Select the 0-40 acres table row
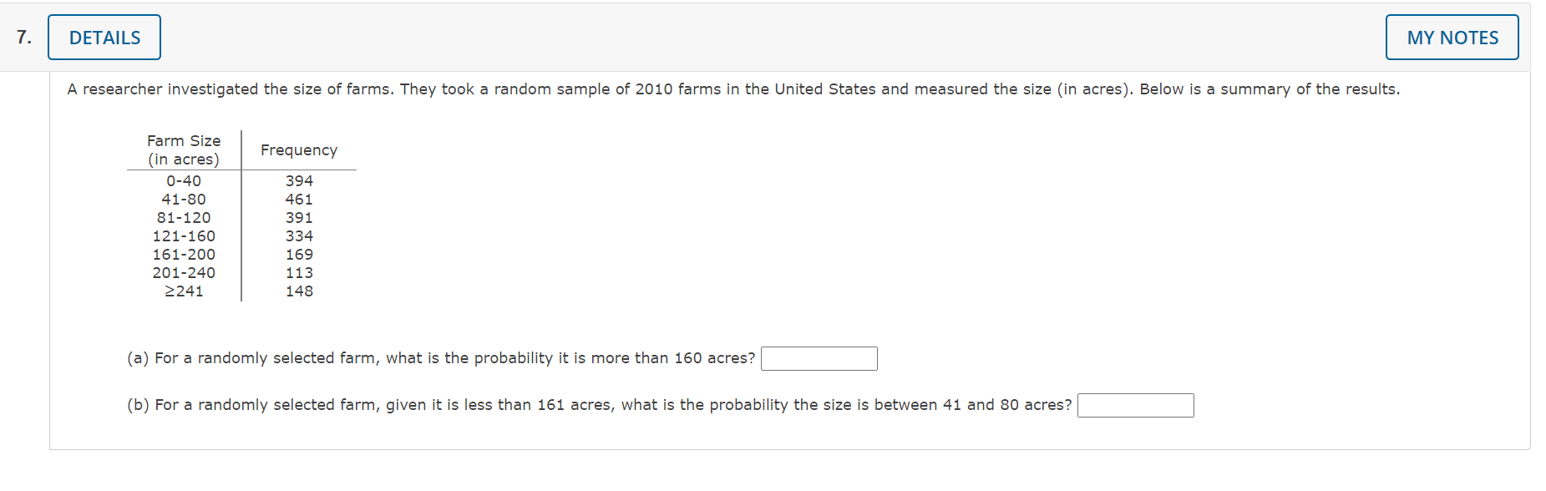 pos(184,180)
